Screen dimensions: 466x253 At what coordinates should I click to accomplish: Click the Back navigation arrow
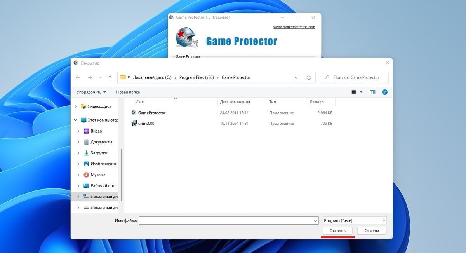(x=78, y=77)
